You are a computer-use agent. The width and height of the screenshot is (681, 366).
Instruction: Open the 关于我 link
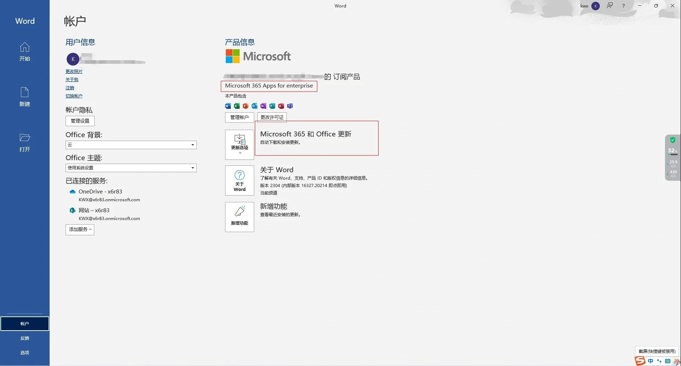coord(72,80)
